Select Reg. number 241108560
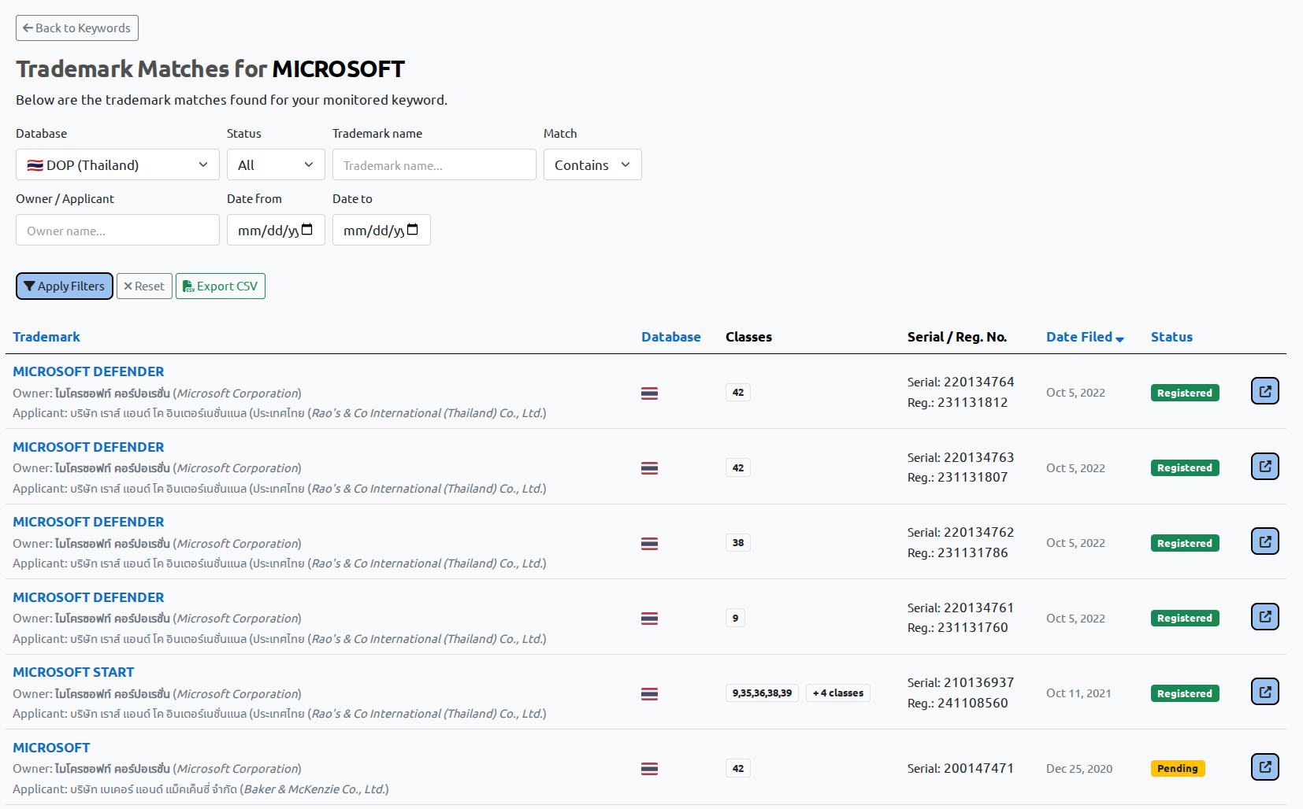Screen dimensions: 1303x809 tap(972, 703)
